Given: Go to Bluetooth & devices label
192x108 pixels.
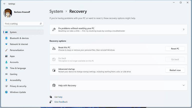Looking at the screenshot, I should pos(19,38).
